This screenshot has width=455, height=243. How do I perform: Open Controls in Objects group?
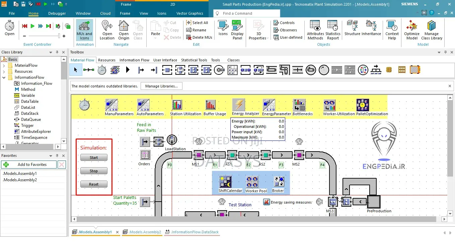[284, 23]
